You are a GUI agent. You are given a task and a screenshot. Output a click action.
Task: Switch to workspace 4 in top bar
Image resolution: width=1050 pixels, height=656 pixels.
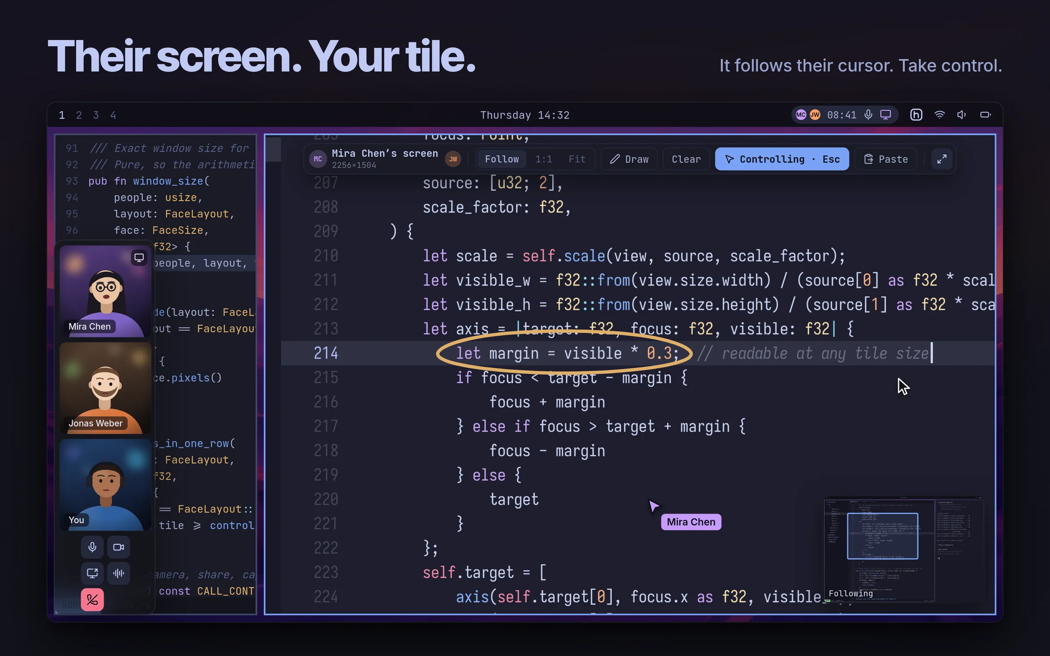click(113, 115)
